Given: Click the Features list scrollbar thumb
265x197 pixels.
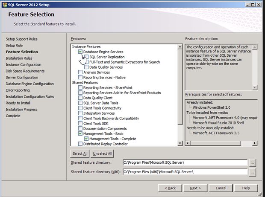Looking at the screenshot, I should 180,87.
